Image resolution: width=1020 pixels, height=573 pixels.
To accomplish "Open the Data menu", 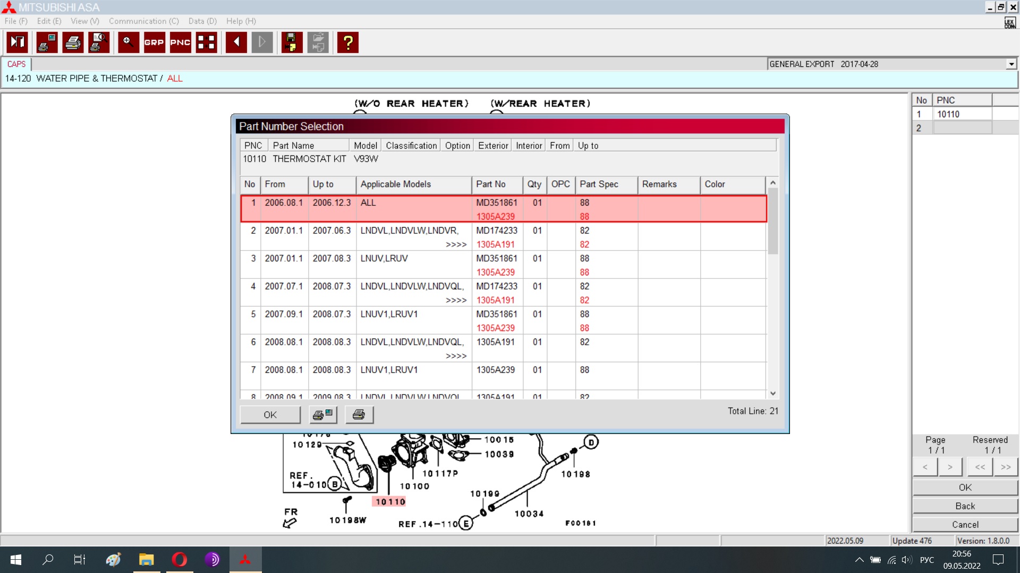I will pyautogui.click(x=202, y=21).
